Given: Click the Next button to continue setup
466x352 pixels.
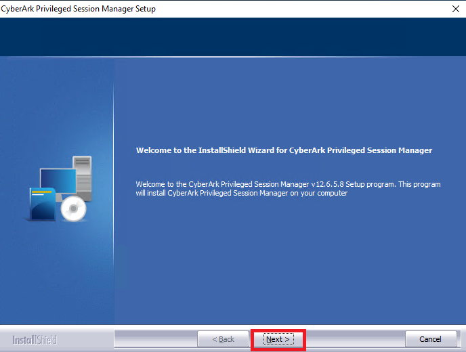Looking at the screenshot, I should (278, 339).
